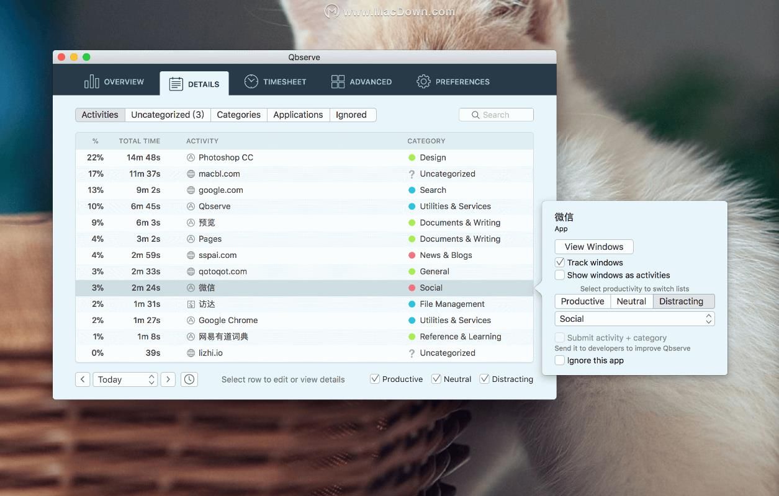Click the red dot beside News & Blogs
779x496 pixels.
point(412,255)
